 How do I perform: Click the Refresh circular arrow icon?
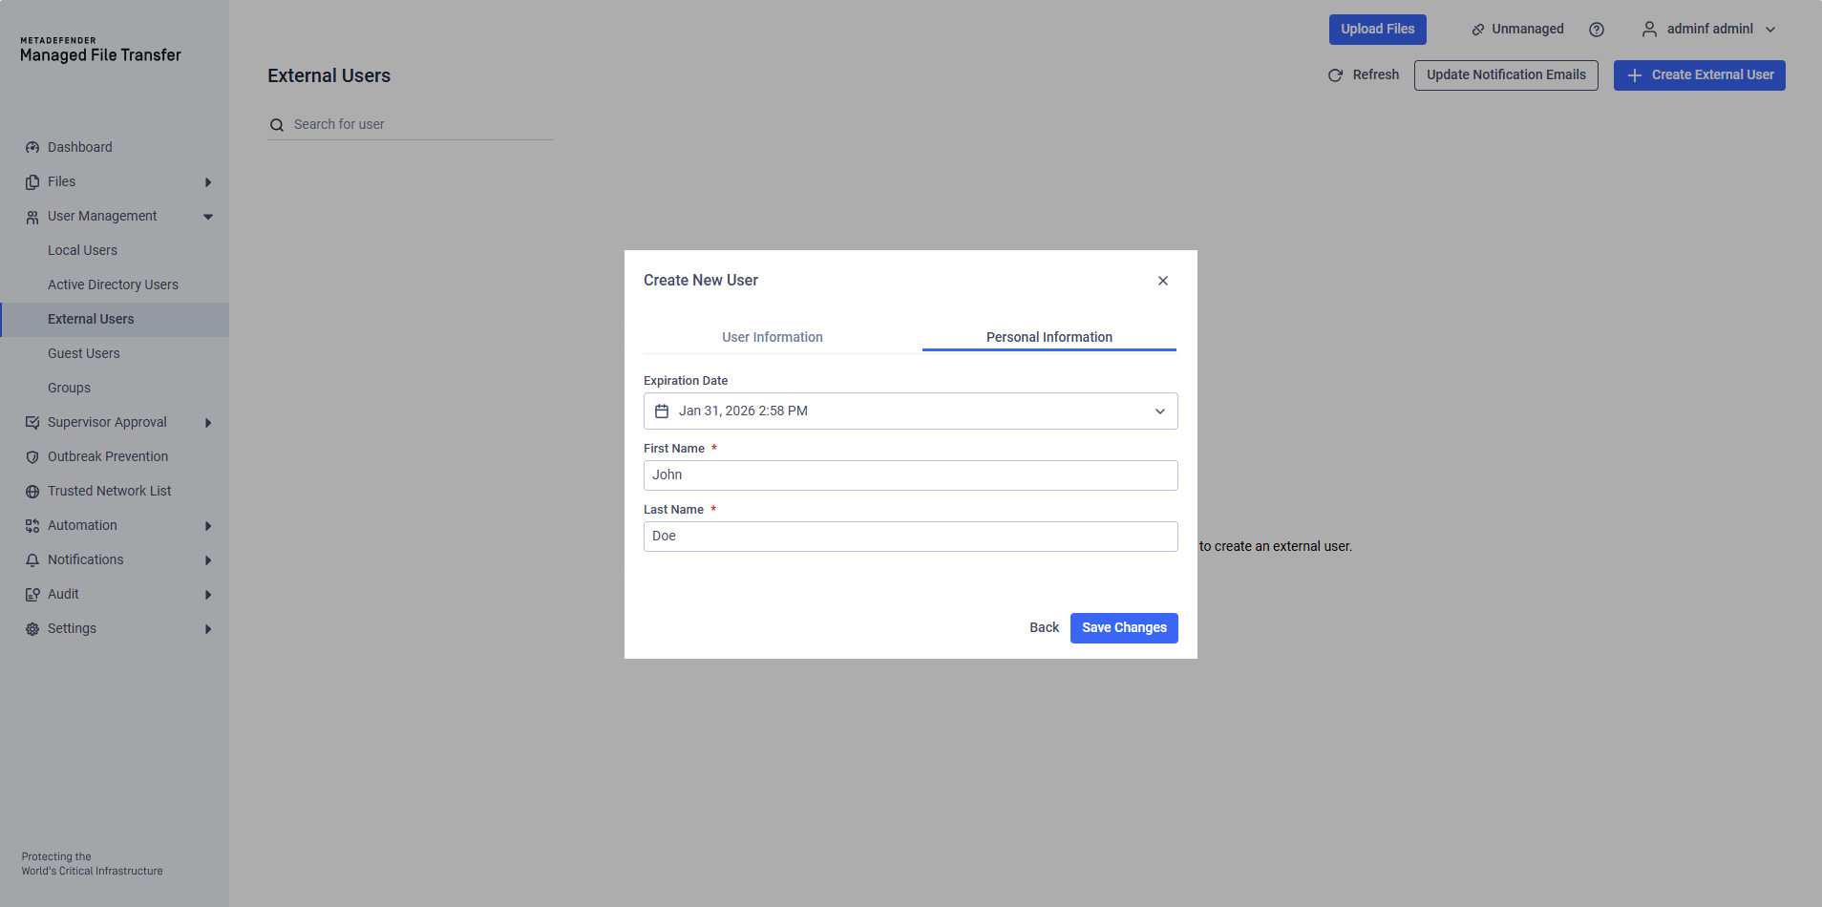point(1335,75)
